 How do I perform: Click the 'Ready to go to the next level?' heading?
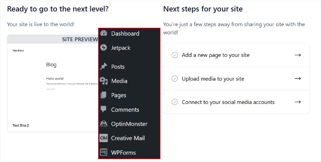tap(58, 9)
